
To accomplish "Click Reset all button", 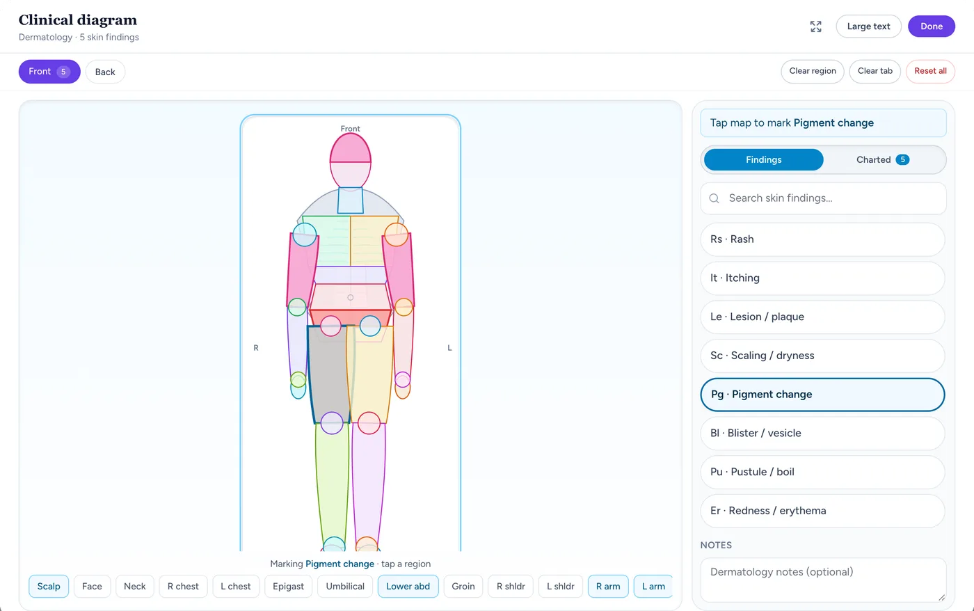I will (x=930, y=71).
